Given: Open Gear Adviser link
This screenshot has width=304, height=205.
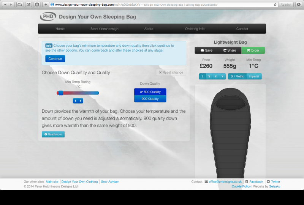Looking at the screenshot, I should [110, 181].
